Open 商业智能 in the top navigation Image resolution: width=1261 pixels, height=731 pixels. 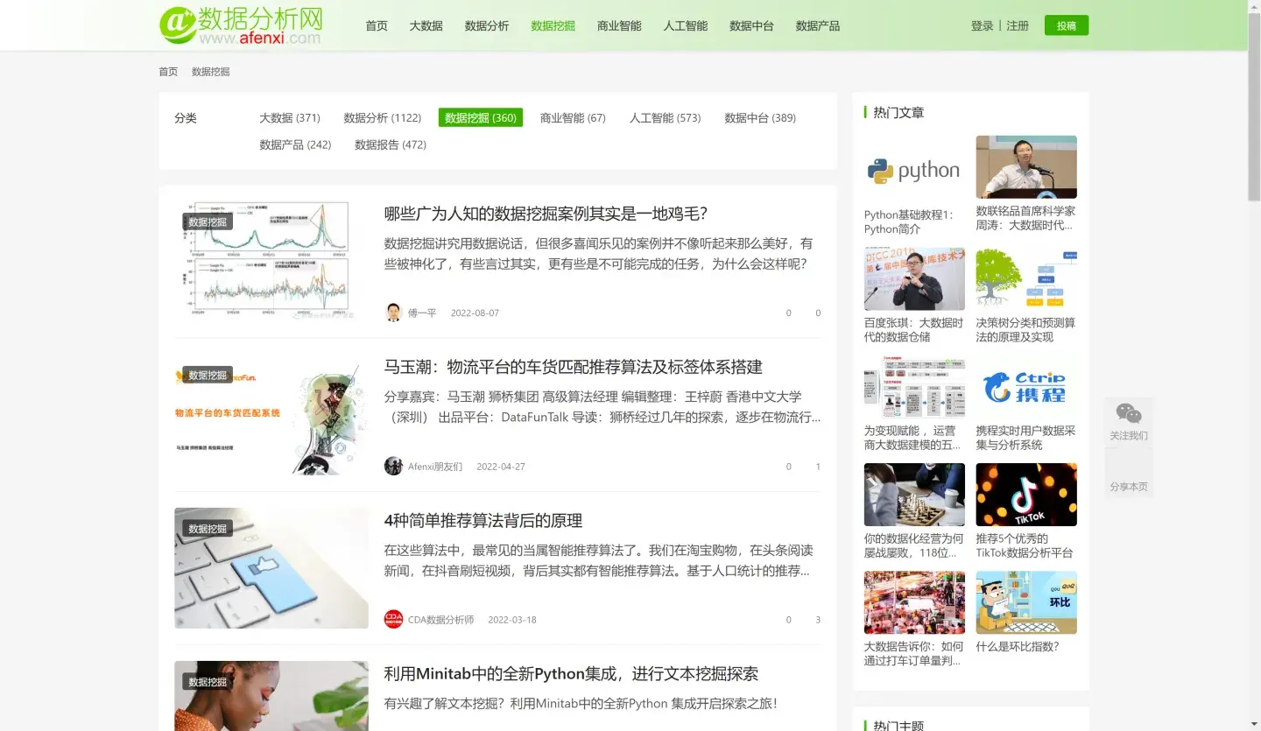[619, 25]
